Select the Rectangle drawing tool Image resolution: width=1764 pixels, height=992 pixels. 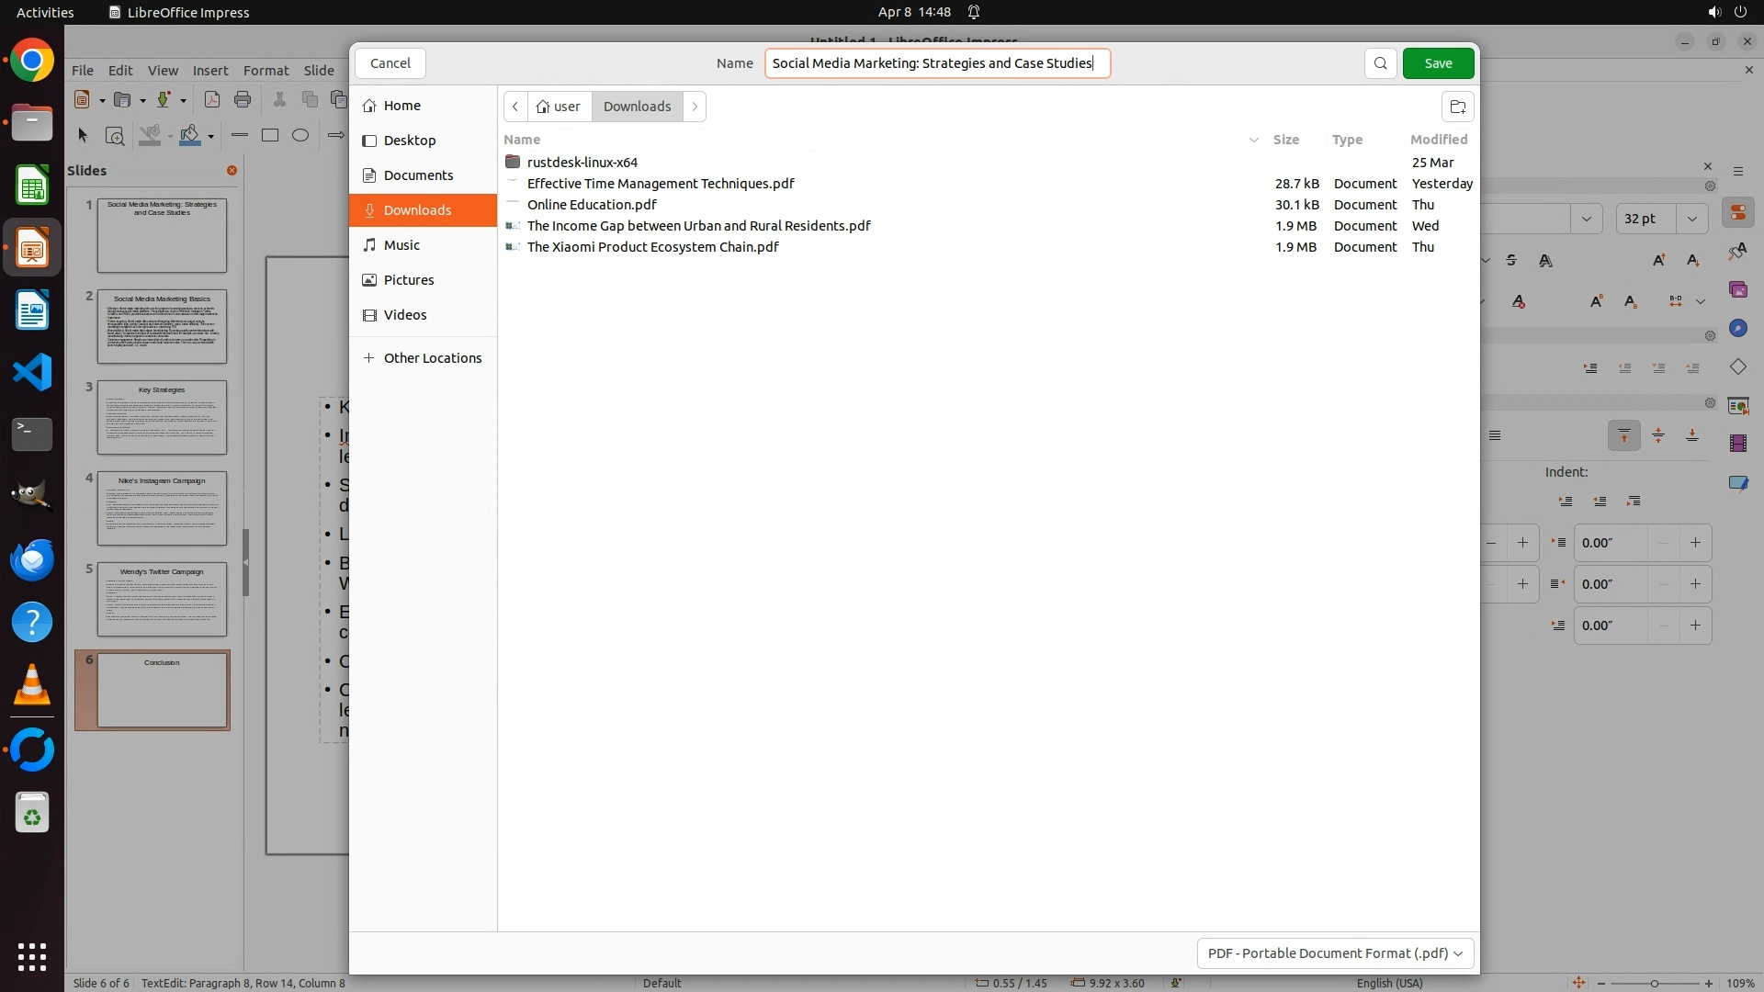click(270, 135)
